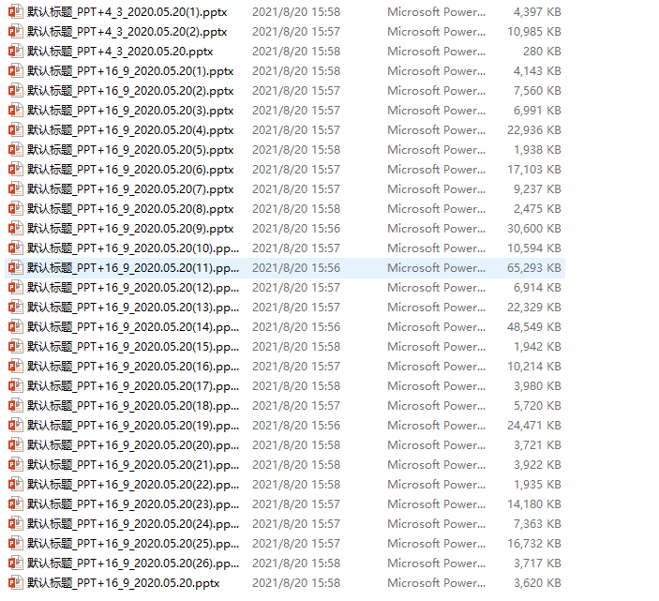Select the icon of highlighted PPT+16_9_2020.05.20(11) file
Screen dimensions: 659x601
click(14, 268)
